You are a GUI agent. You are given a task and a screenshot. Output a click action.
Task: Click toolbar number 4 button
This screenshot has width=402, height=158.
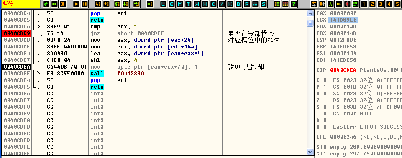click(389, 4)
